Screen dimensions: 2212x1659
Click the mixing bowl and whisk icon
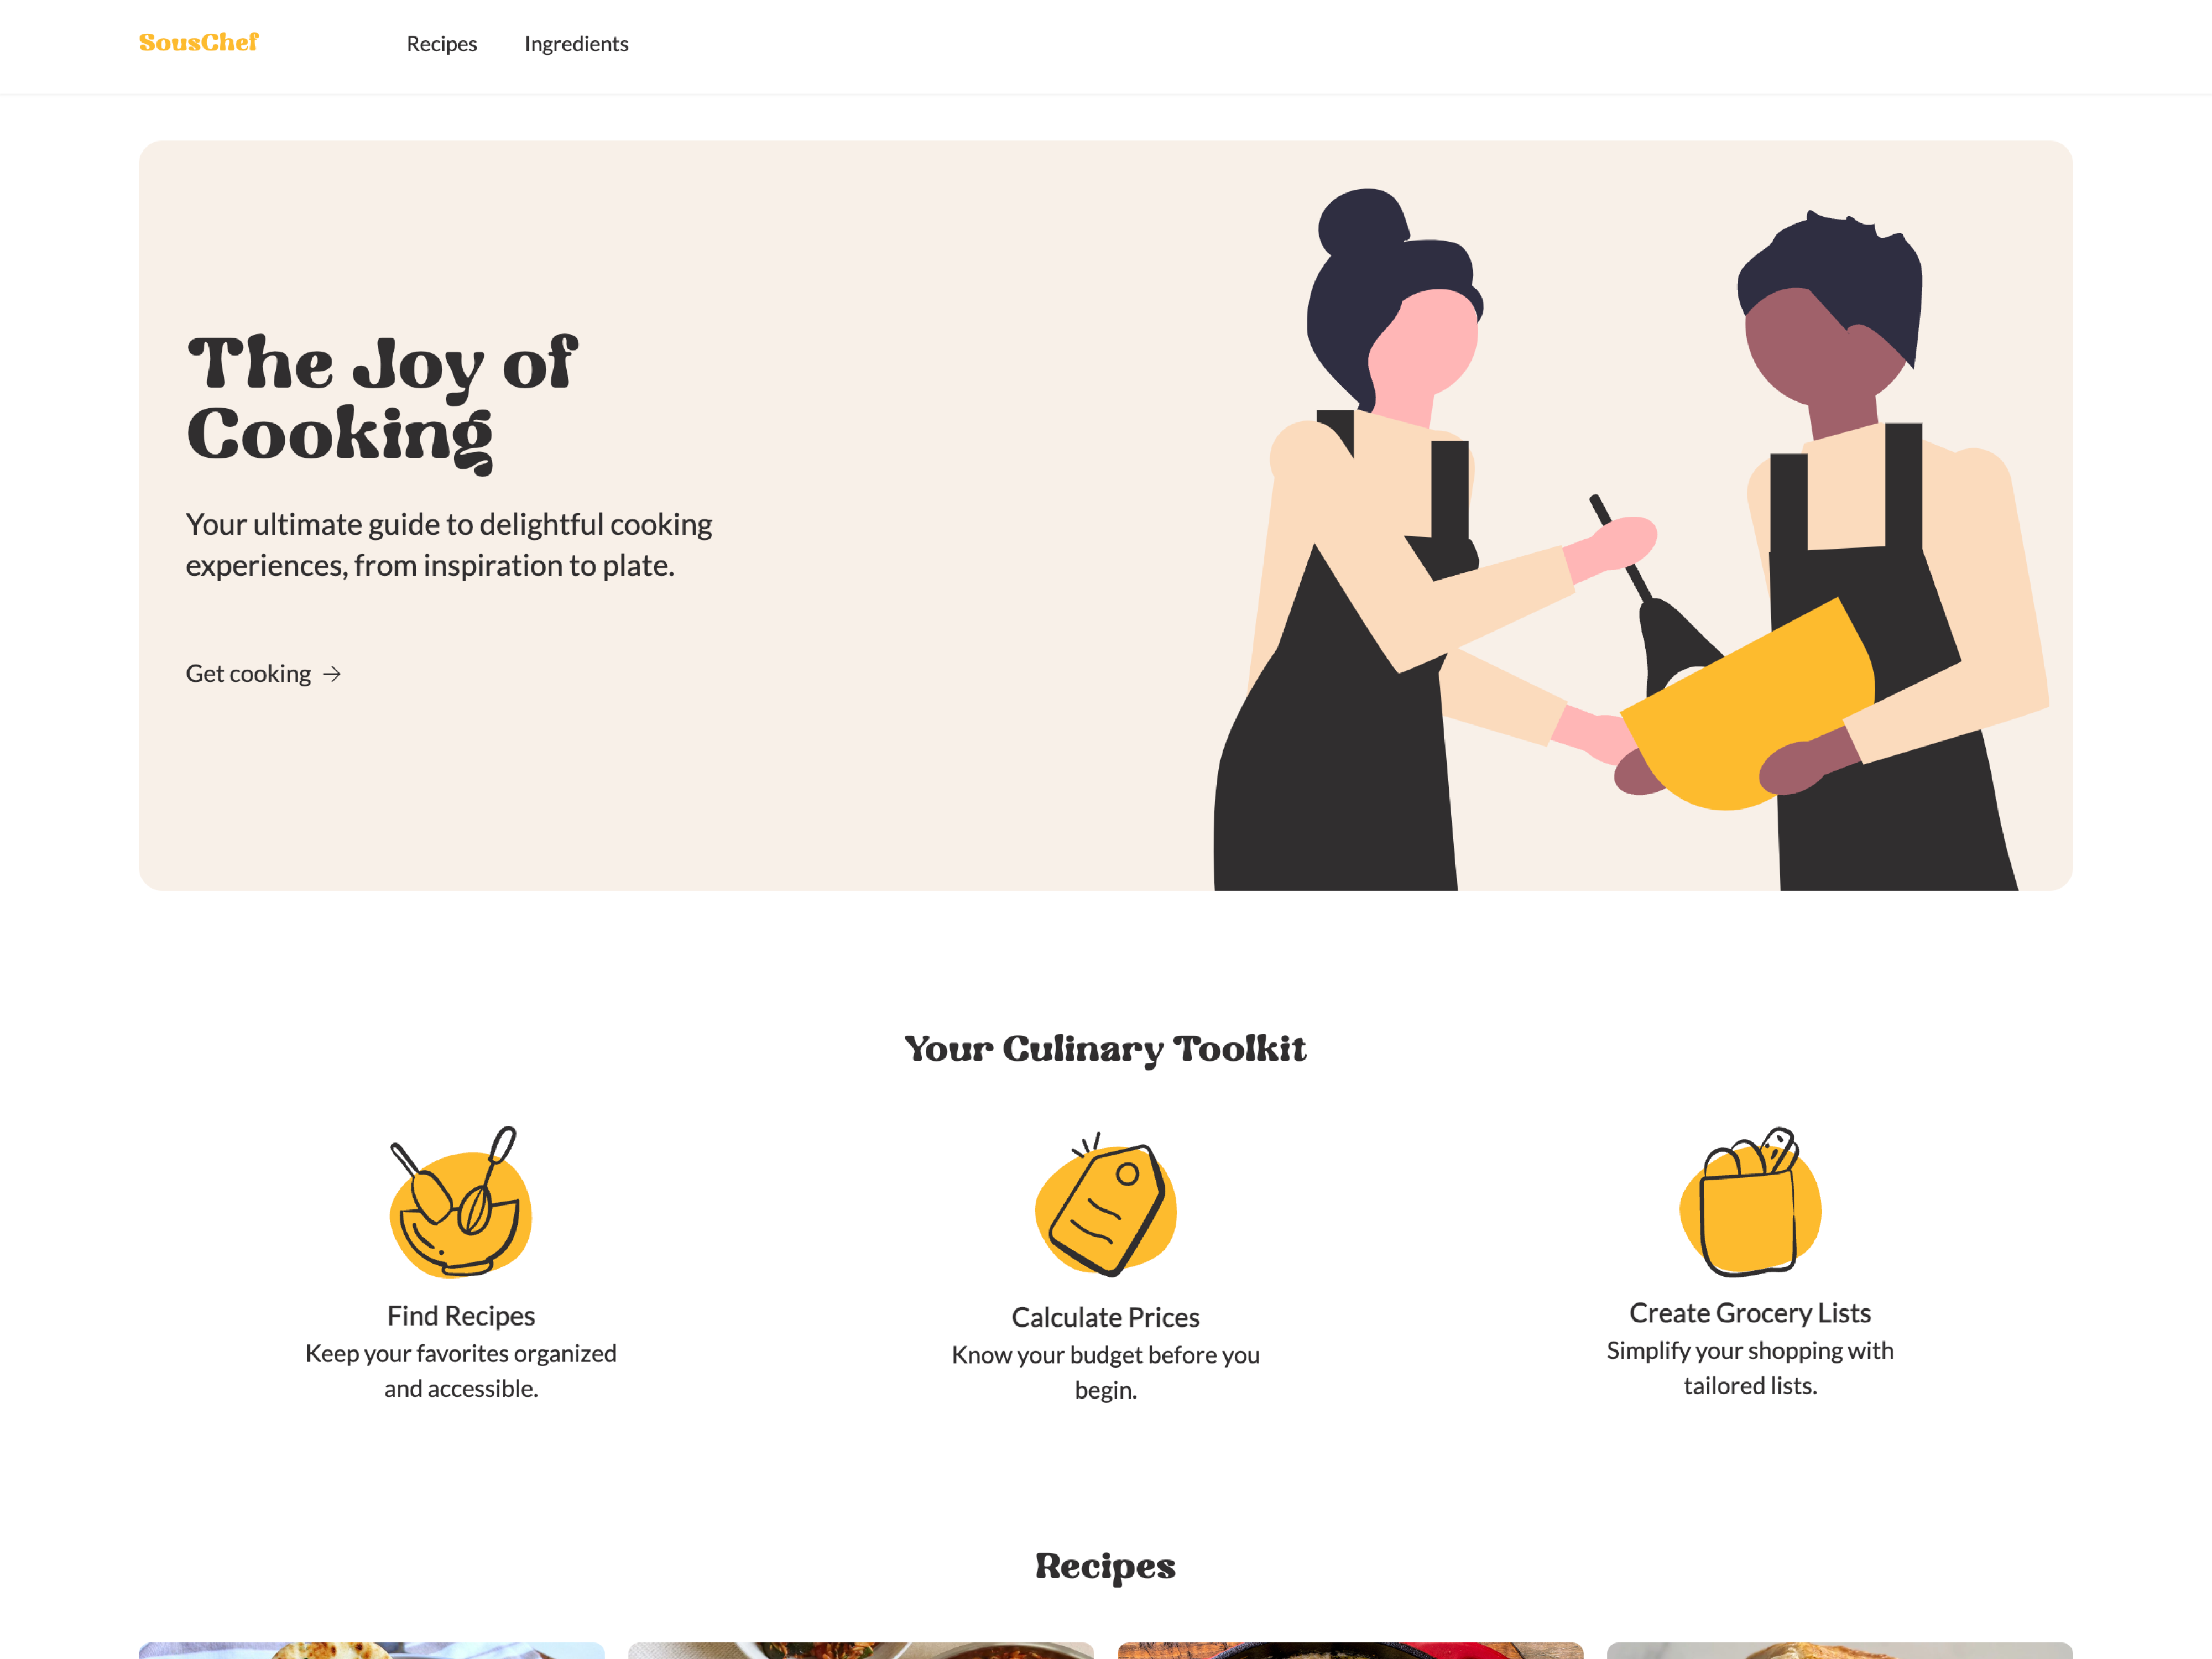[x=461, y=1202]
